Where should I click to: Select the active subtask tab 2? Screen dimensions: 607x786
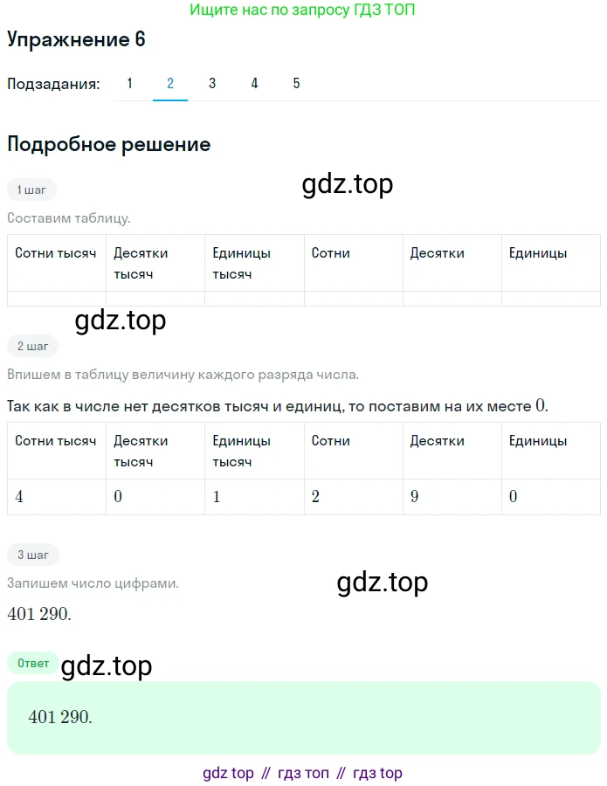click(170, 83)
